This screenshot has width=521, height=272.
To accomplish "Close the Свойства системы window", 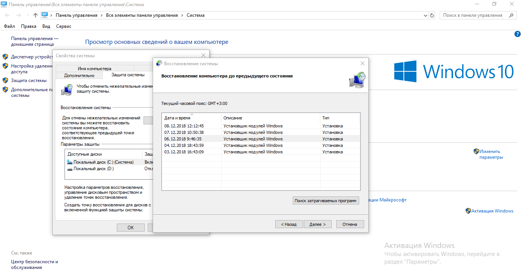I will pos(203,55).
